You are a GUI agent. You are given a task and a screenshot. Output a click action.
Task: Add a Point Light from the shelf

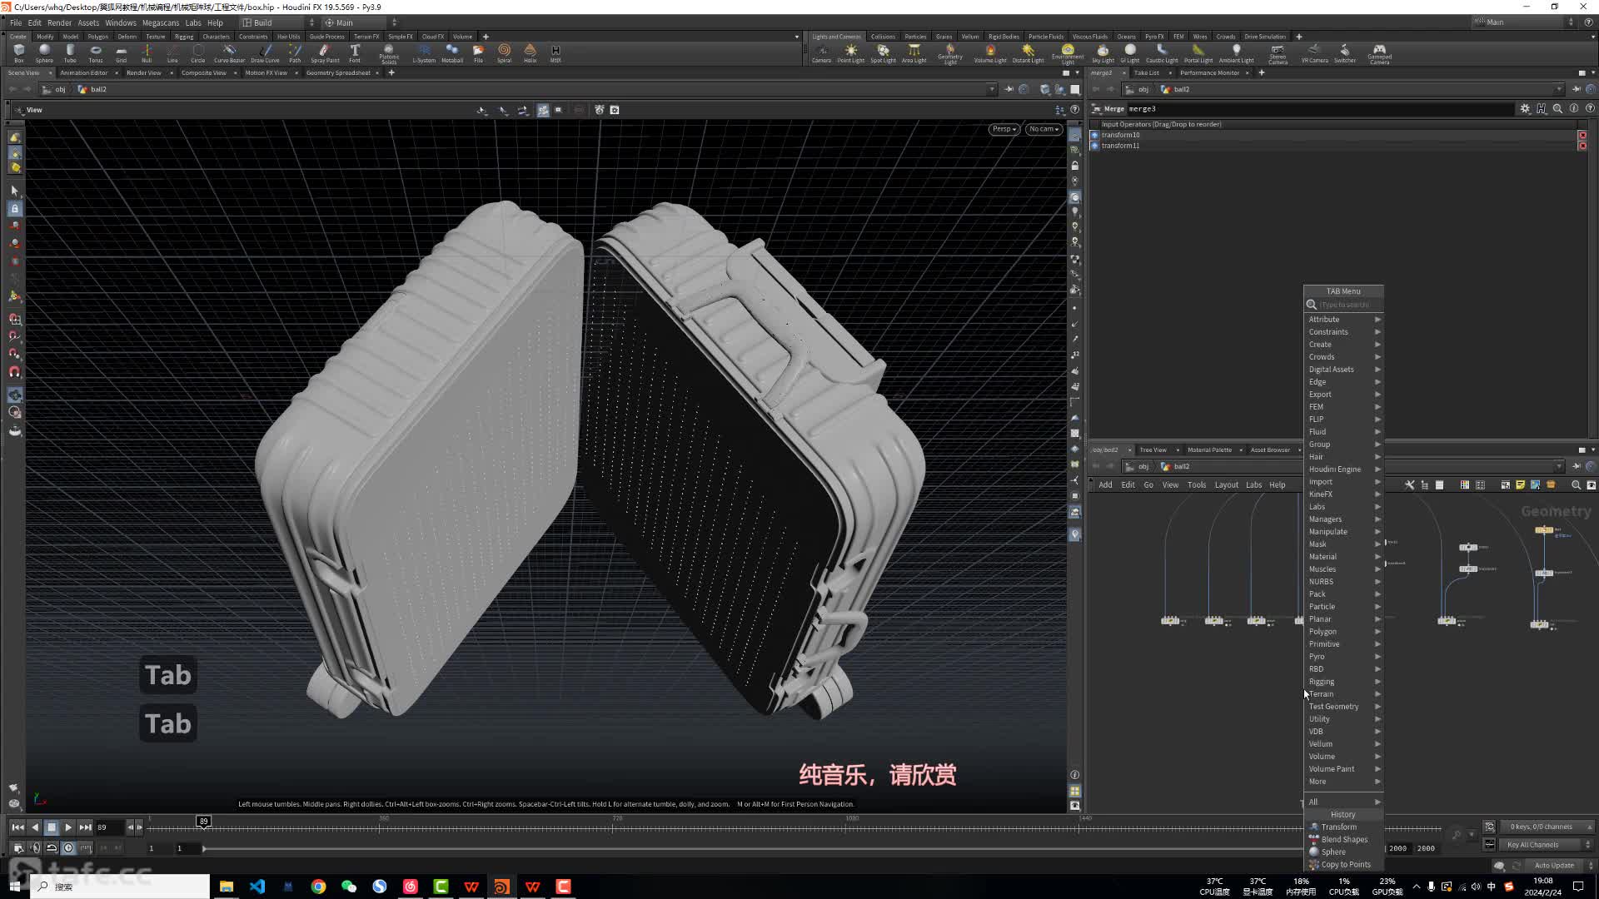850,53
